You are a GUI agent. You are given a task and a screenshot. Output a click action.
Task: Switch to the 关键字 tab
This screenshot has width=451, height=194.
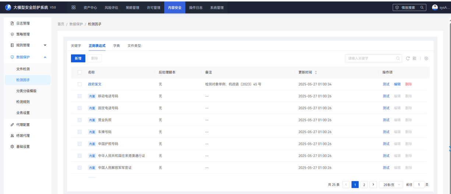pyautogui.click(x=76, y=46)
